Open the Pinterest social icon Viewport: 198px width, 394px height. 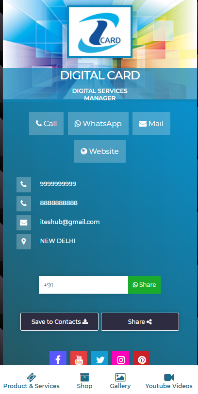click(x=141, y=358)
